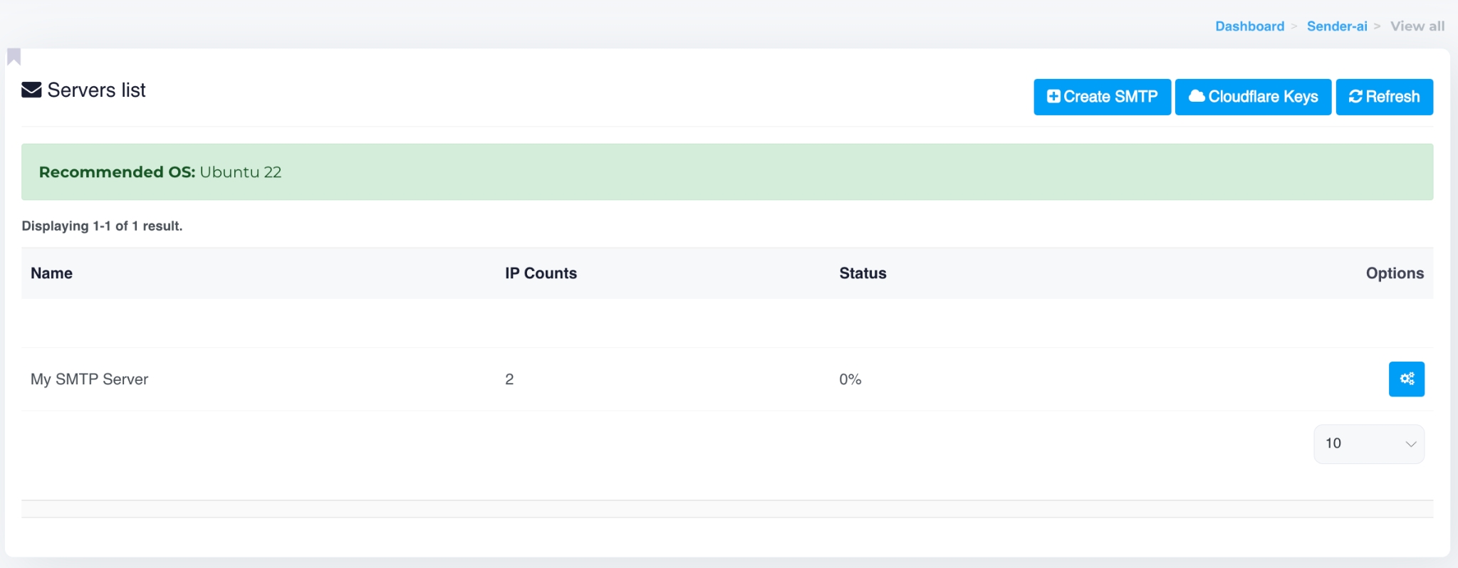Click the envelope icon beside Servers list
Viewport: 1458px width, 568px height.
click(31, 90)
